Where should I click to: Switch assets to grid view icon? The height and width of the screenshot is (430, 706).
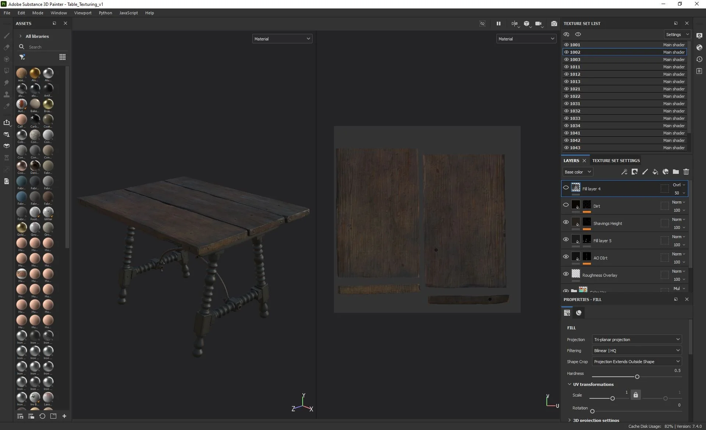coord(63,57)
